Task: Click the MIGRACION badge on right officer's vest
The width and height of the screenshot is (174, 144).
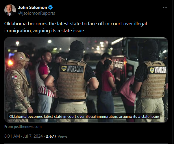Action: click(158, 70)
